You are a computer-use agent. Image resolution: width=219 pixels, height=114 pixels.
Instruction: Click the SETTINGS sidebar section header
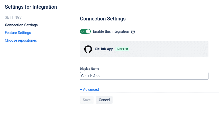click(x=13, y=17)
